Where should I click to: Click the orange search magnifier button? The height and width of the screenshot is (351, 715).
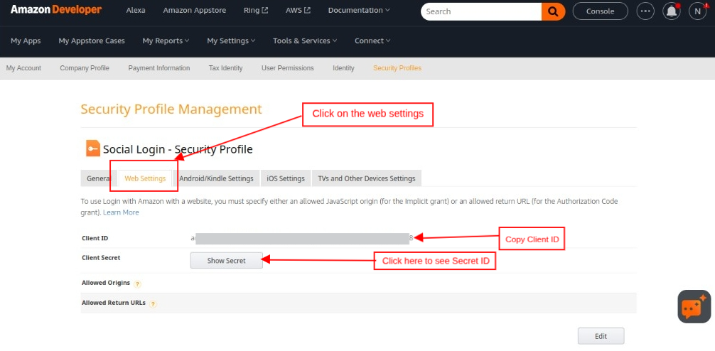point(553,11)
